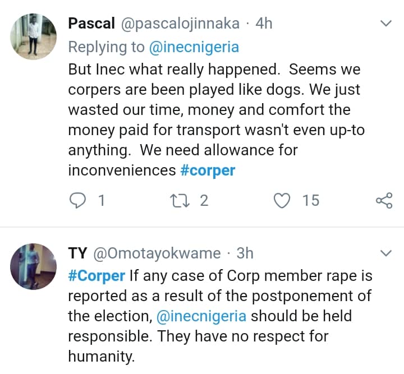This screenshot has width=404, height=374.
Task: Click the 3h timestamp on TY's tweet
Action: [245, 253]
